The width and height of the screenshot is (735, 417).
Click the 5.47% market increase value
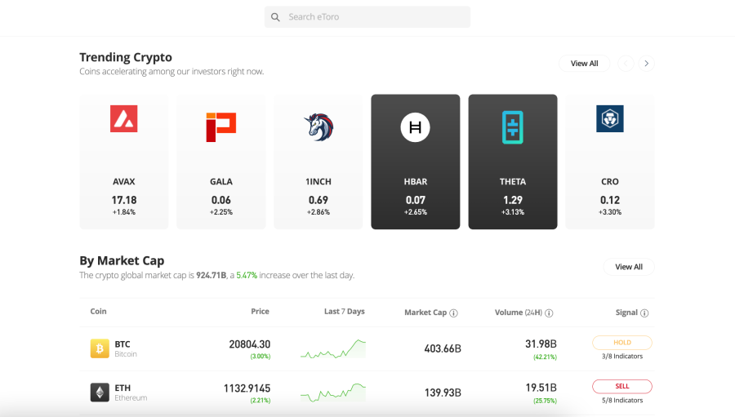click(x=247, y=276)
